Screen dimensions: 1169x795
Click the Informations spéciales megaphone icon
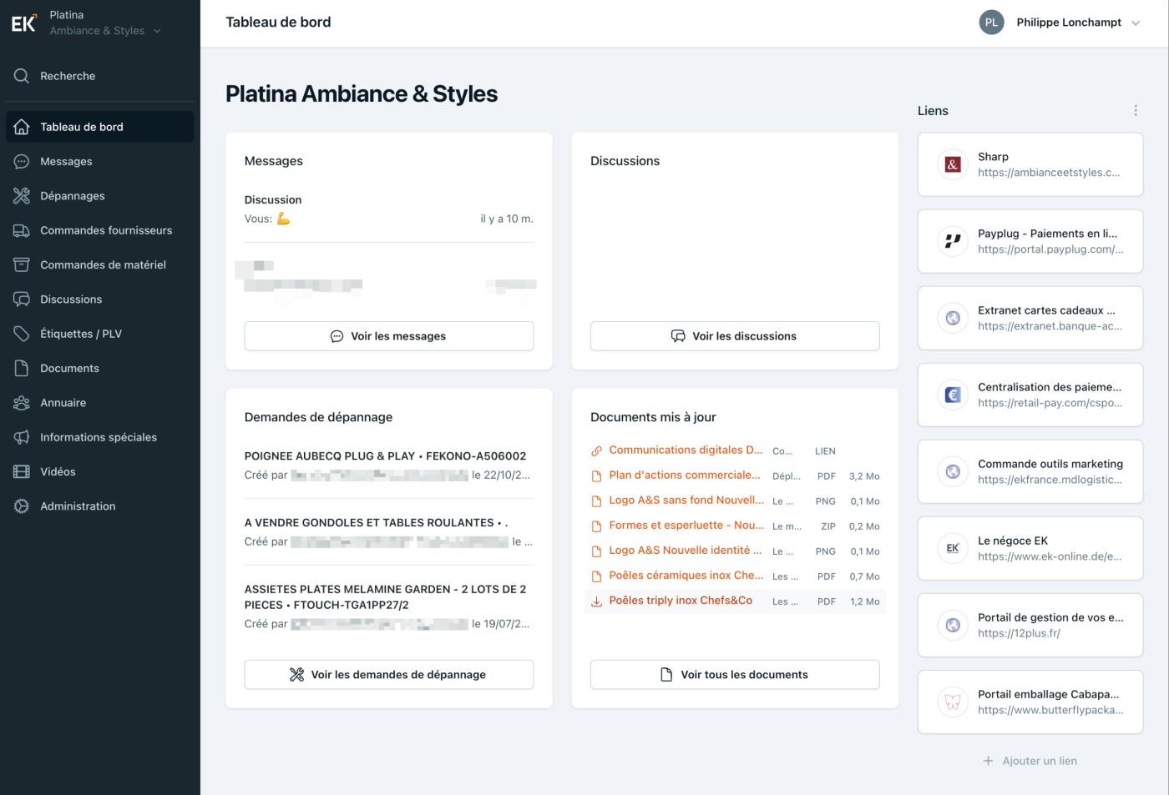tap(22, 437)
